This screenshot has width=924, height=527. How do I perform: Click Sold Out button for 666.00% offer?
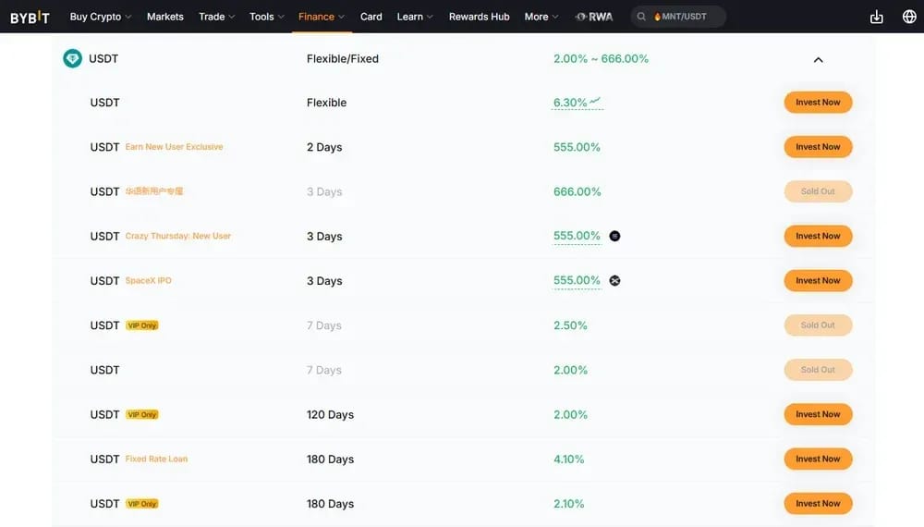click(818, 191)
